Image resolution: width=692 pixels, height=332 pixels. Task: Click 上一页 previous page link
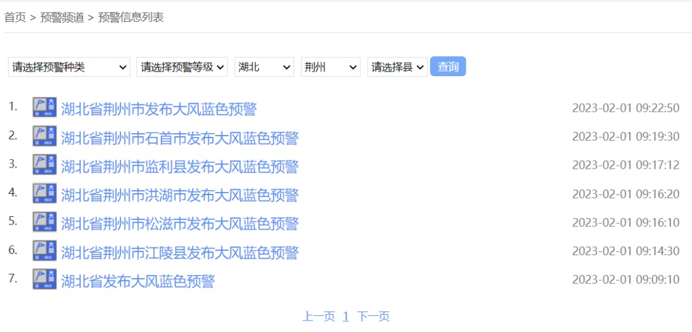318,316
